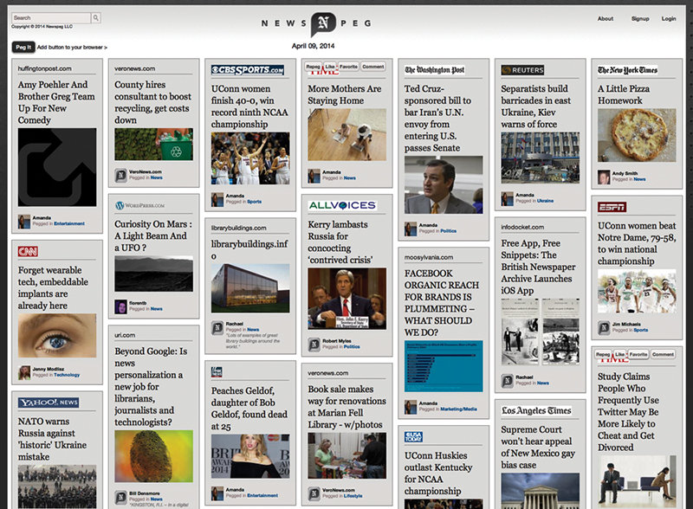Image resolution: width=693 pixels, height=509 pixels.
Task: Click Favorite on More Mothers card
Action: point(348,67)
